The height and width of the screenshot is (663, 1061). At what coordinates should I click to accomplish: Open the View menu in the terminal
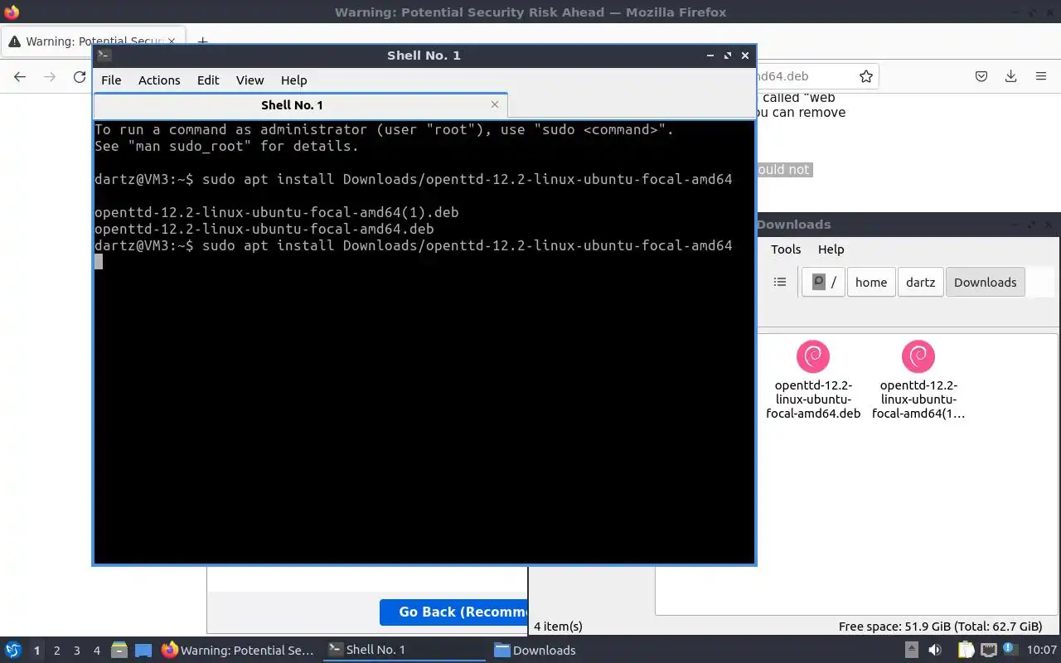(250, 80)
